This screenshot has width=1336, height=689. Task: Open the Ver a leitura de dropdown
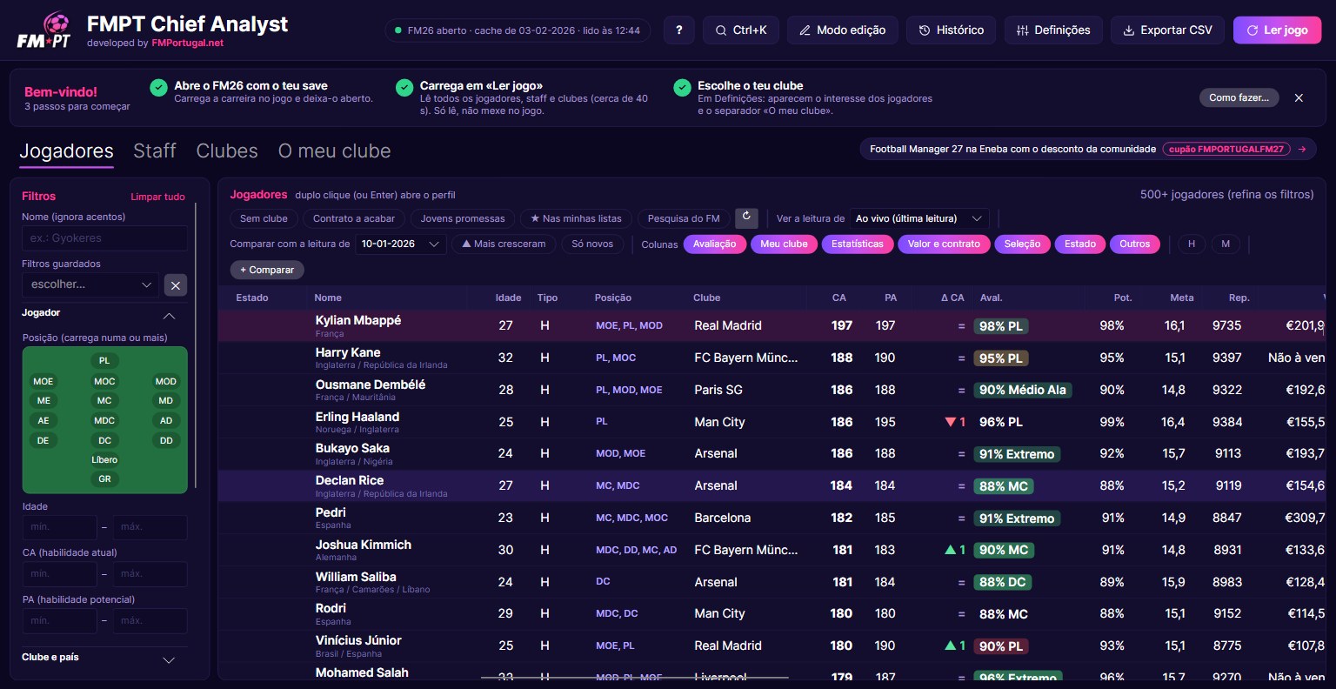pos(919,218)
